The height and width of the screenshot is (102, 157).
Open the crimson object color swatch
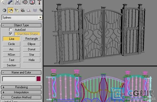(39, 79)
